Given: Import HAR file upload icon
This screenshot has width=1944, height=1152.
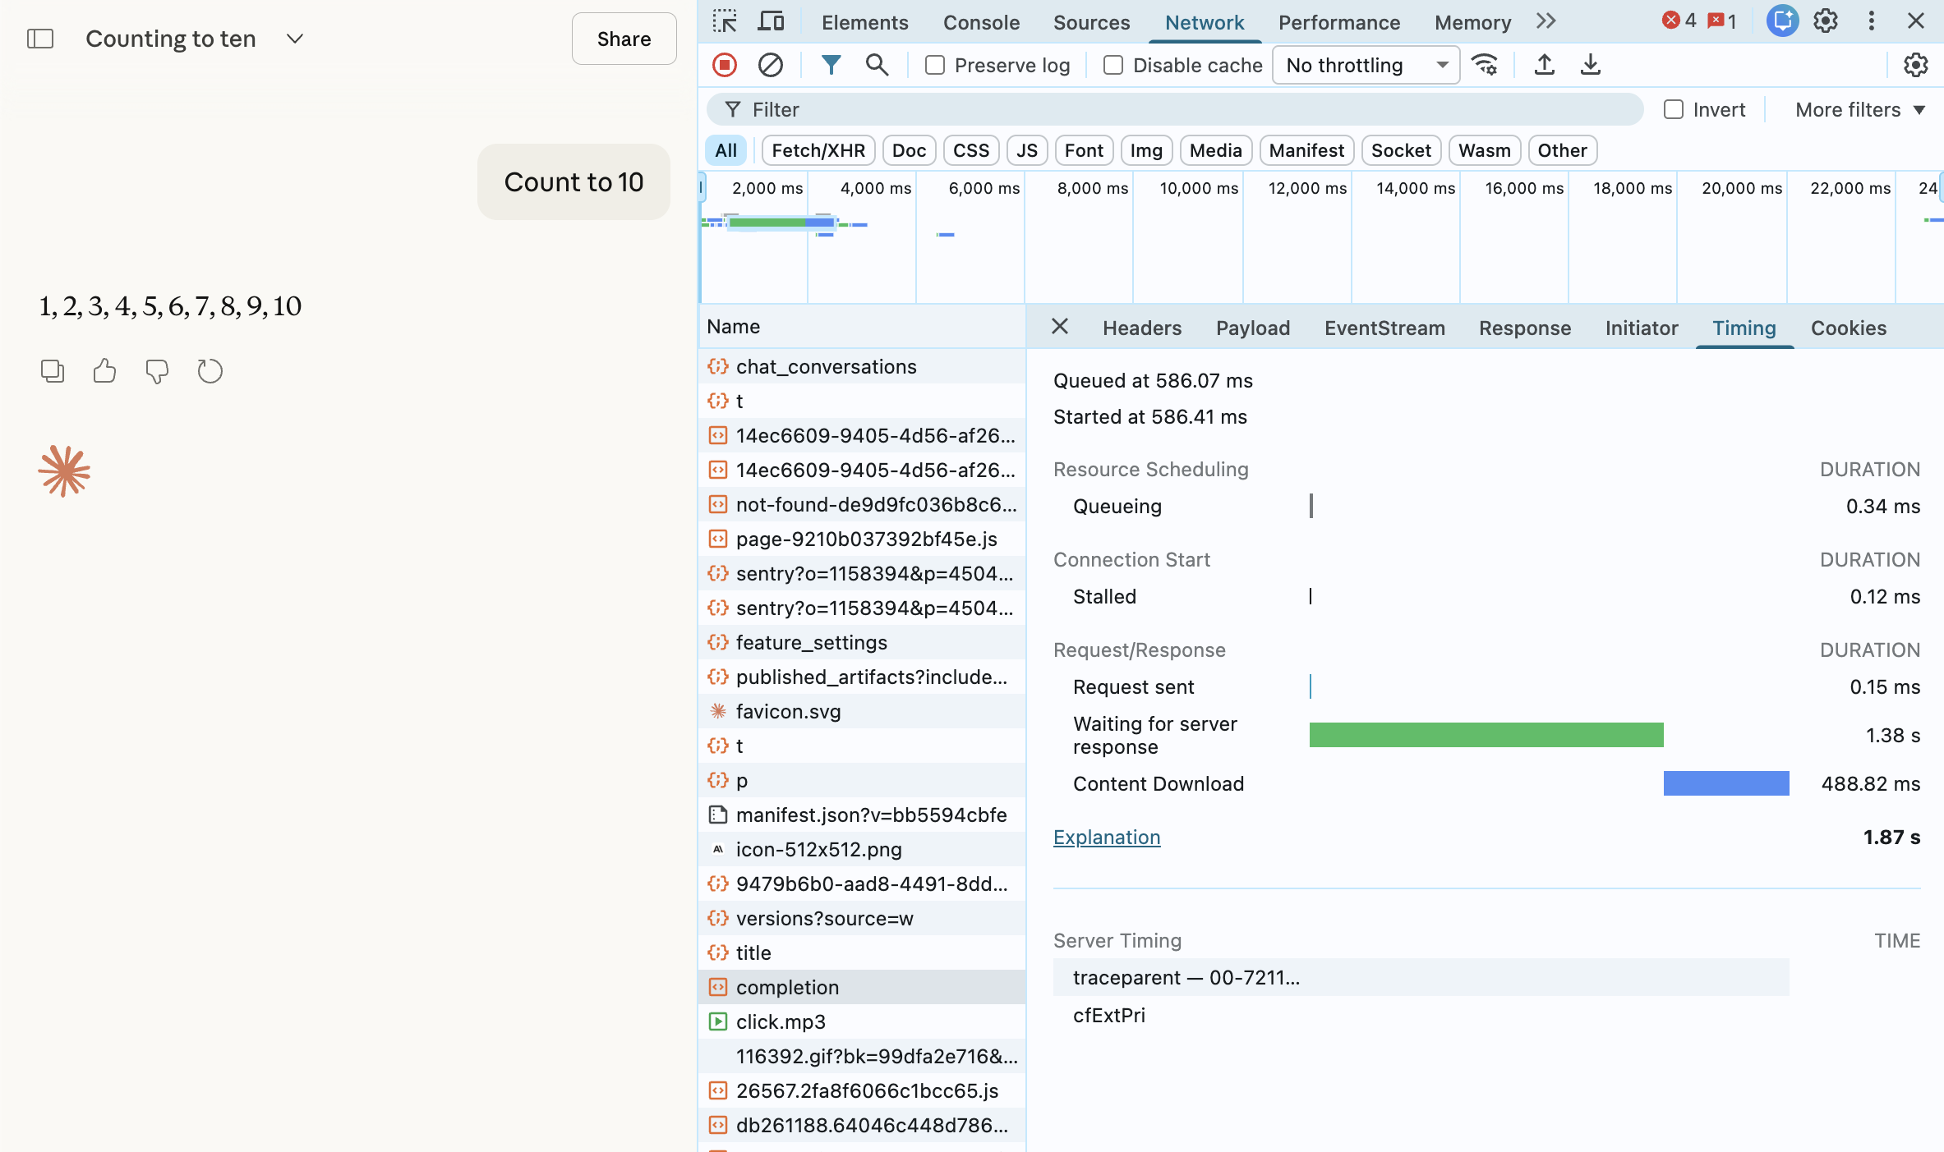Looking at the screenshot, I should tap(1544, 65).
